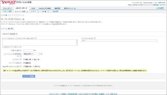Screen dimensions: 167x95
Task: Click the keyword text area scroll-down arrow
Action: point(77,42)
